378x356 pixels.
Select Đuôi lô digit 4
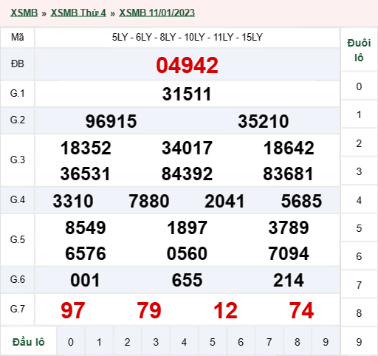(359, 200)
